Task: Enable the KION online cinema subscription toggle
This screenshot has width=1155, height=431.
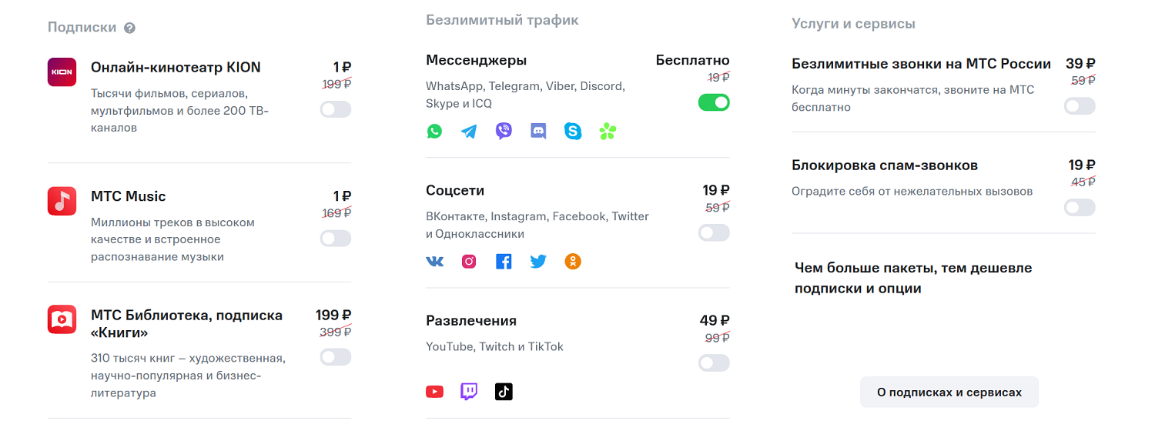Action: (x=336, y=109)
